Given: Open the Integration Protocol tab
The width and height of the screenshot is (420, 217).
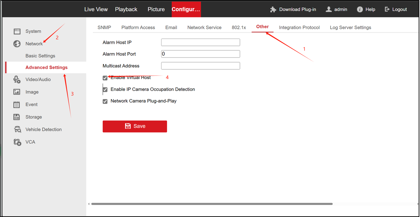Looking at the screenshot, I should tap(299, 28).
